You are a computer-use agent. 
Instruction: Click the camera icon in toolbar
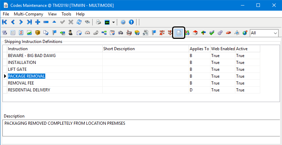click(x=121, y=33)
